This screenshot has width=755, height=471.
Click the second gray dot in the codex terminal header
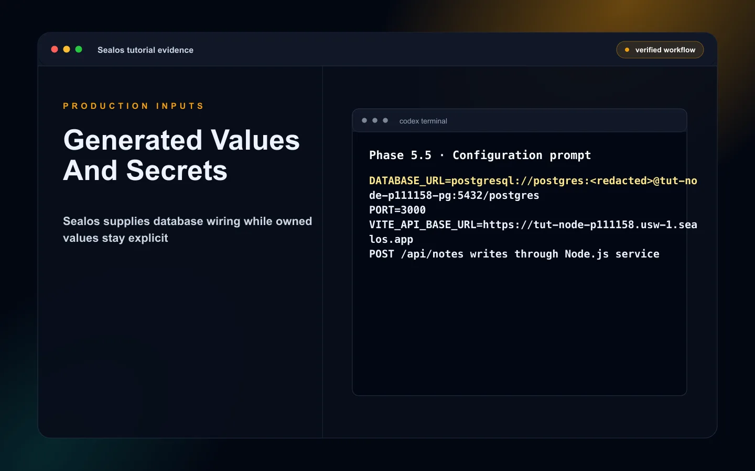[375, 120]
